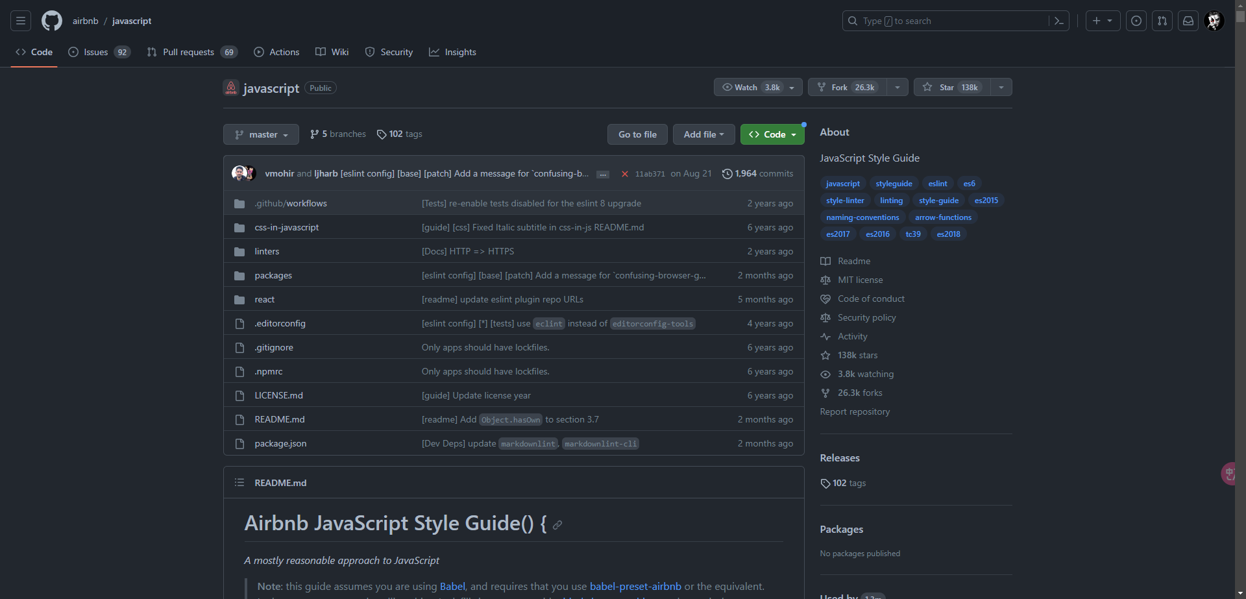
Task: Click the tc39 topic tag
Action: click(913, 234)
